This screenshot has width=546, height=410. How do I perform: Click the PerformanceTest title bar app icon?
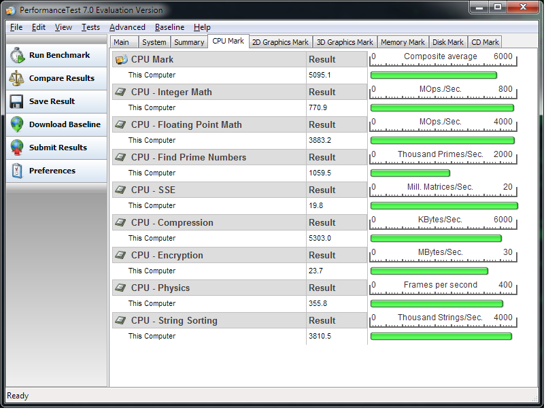(x=11, y=10)
